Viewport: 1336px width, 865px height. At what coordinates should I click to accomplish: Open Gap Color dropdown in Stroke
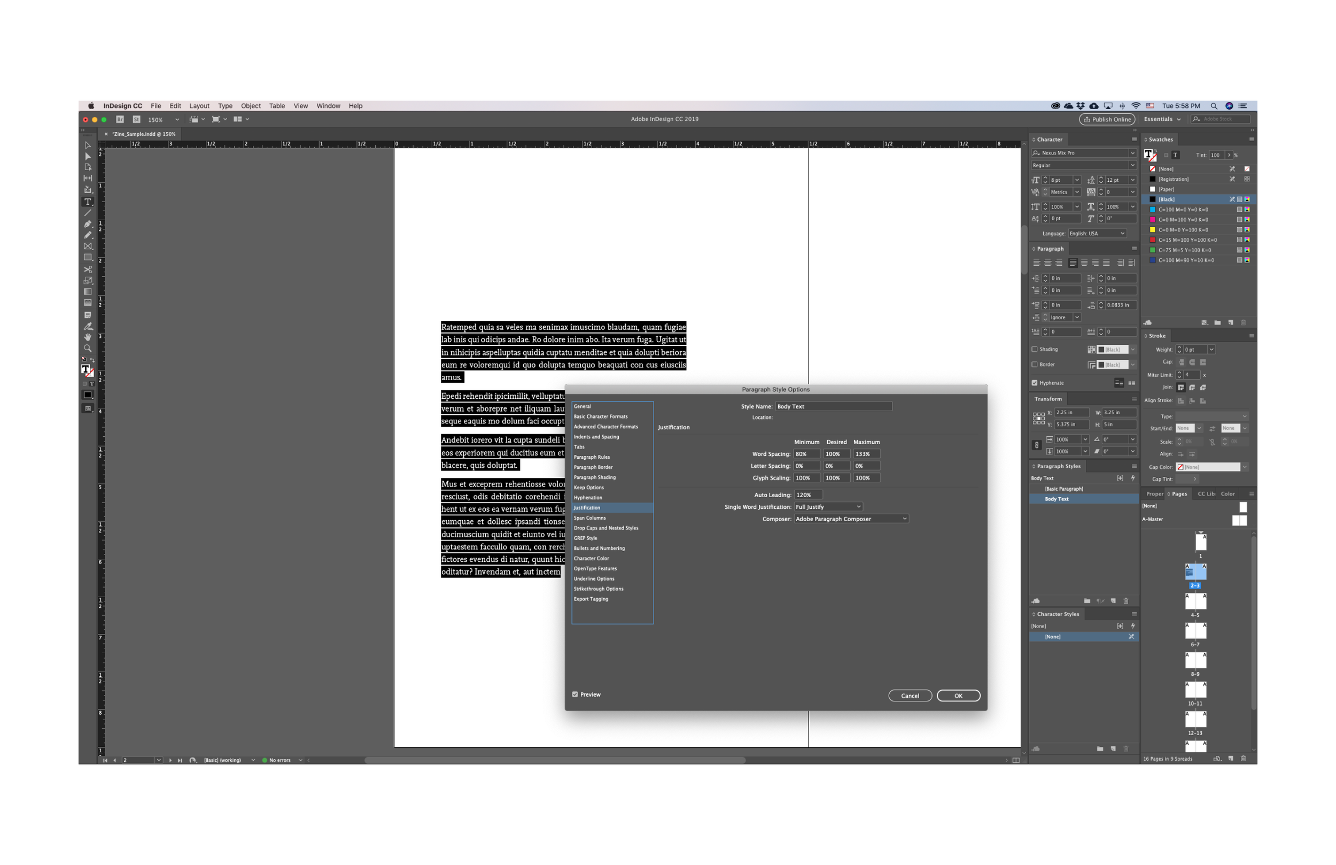(x=1245, y=467)
